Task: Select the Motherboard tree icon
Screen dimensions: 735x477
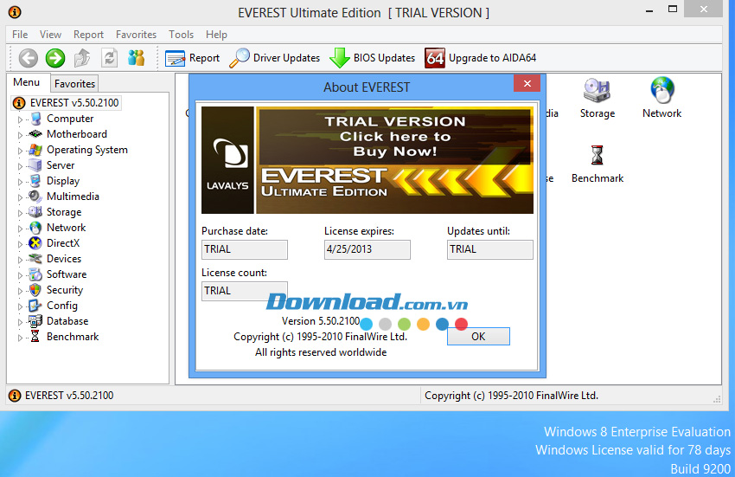Action: (35, 134)
